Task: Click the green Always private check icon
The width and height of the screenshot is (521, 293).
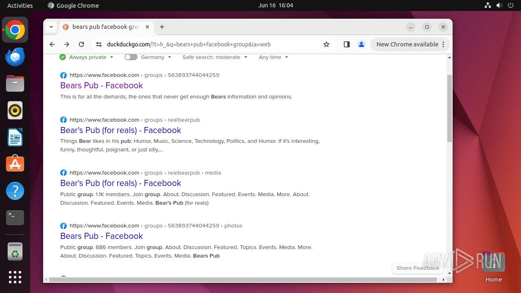Action: pyautogui.click(x=63, y=57)
